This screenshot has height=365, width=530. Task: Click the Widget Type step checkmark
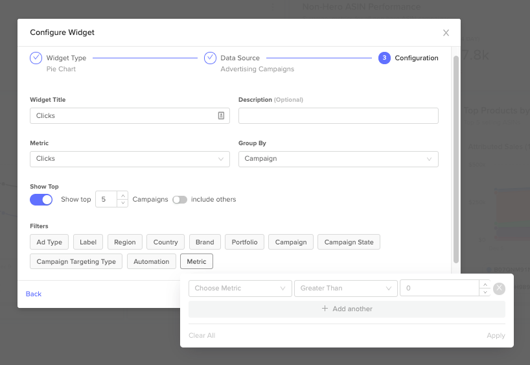coord(36,58)
